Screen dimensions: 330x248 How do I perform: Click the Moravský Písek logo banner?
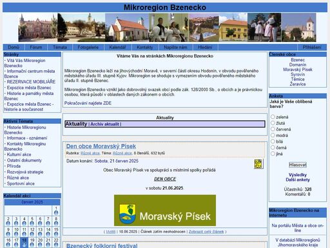[165, 211]
